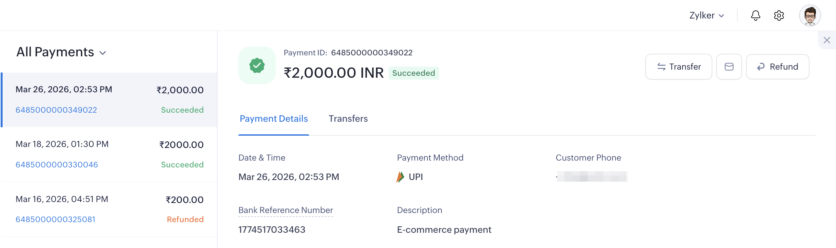The image size is (836, 248).
Task: Click the green success checkmark badge
Action: point(257,66)
